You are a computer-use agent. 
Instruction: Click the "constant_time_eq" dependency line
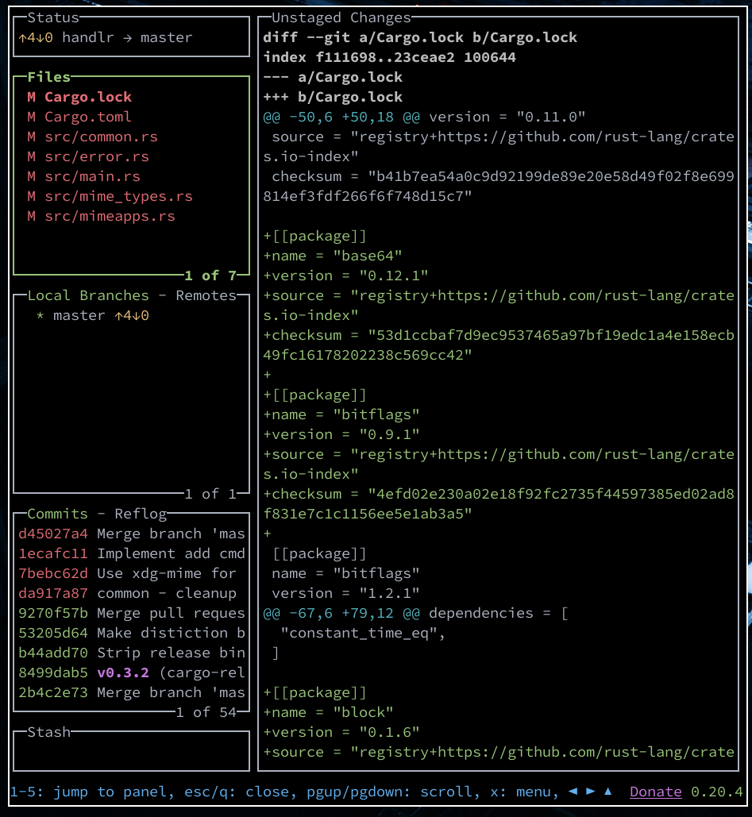coord(363,633)
